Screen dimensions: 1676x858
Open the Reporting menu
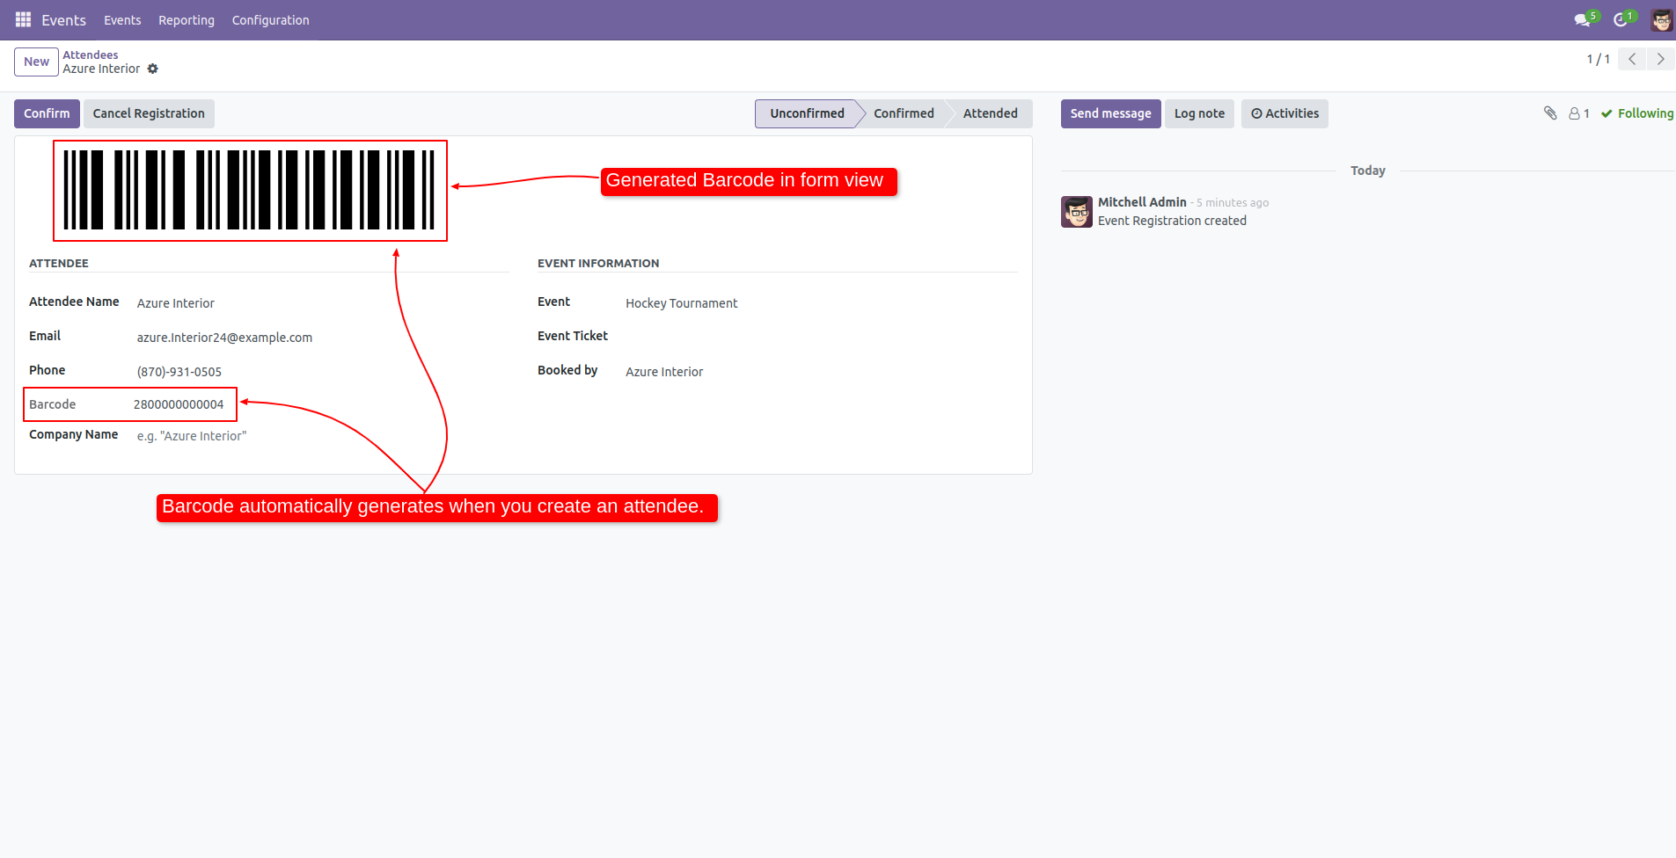coord(187,20)
